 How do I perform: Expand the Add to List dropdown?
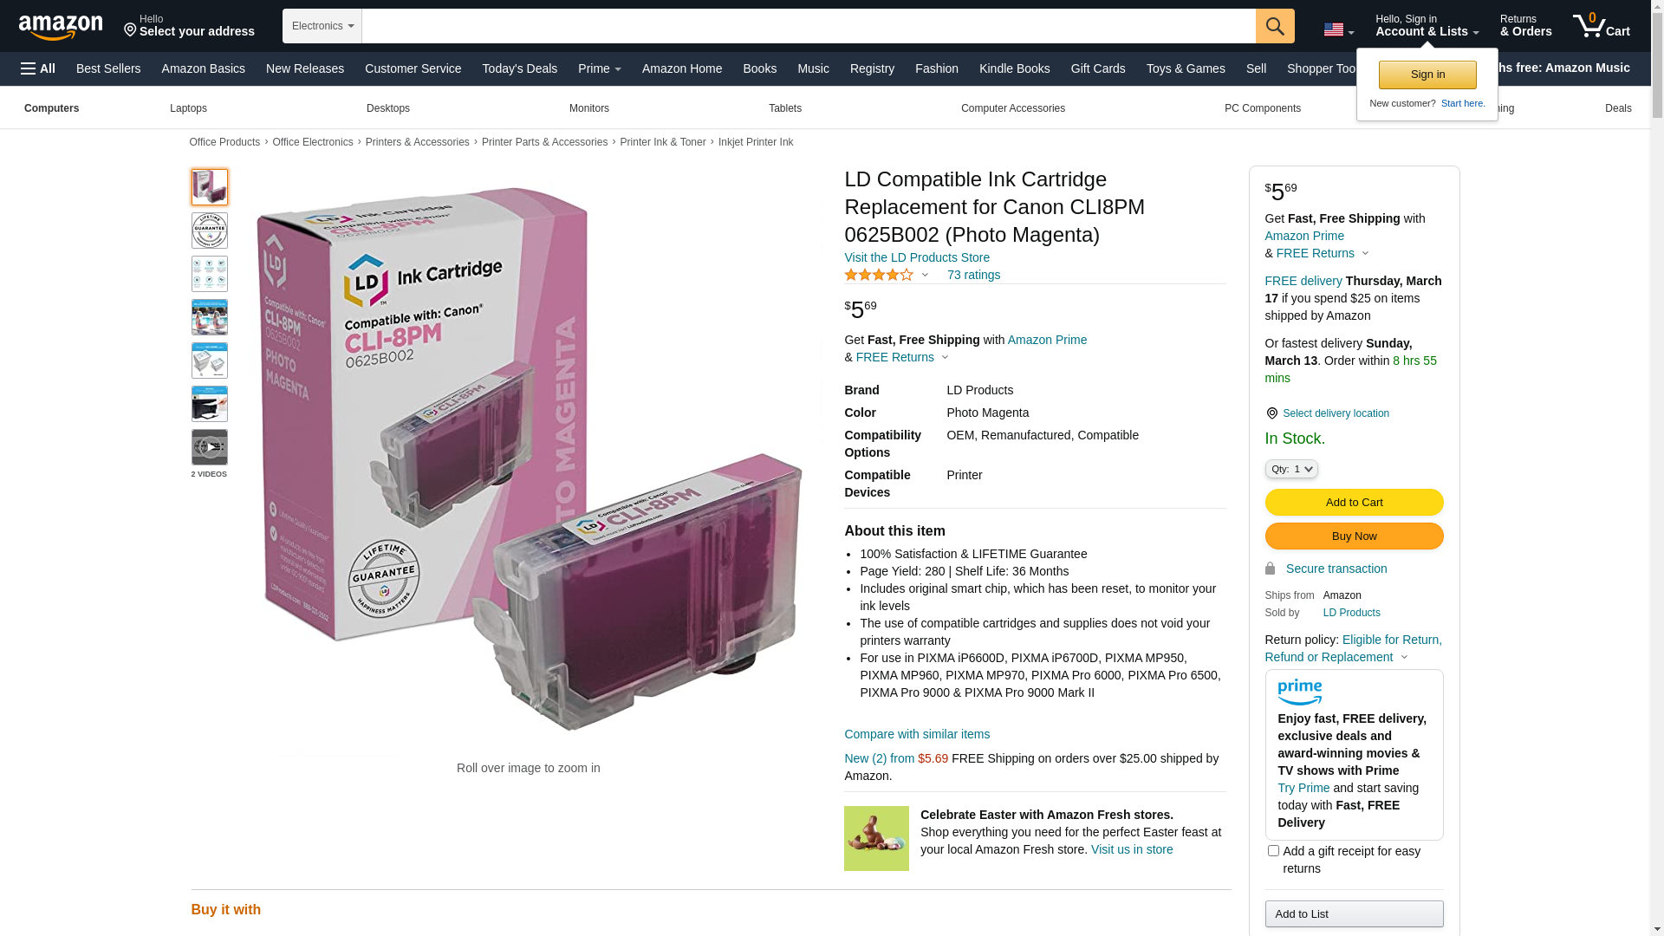click(x=1354, y=913)
